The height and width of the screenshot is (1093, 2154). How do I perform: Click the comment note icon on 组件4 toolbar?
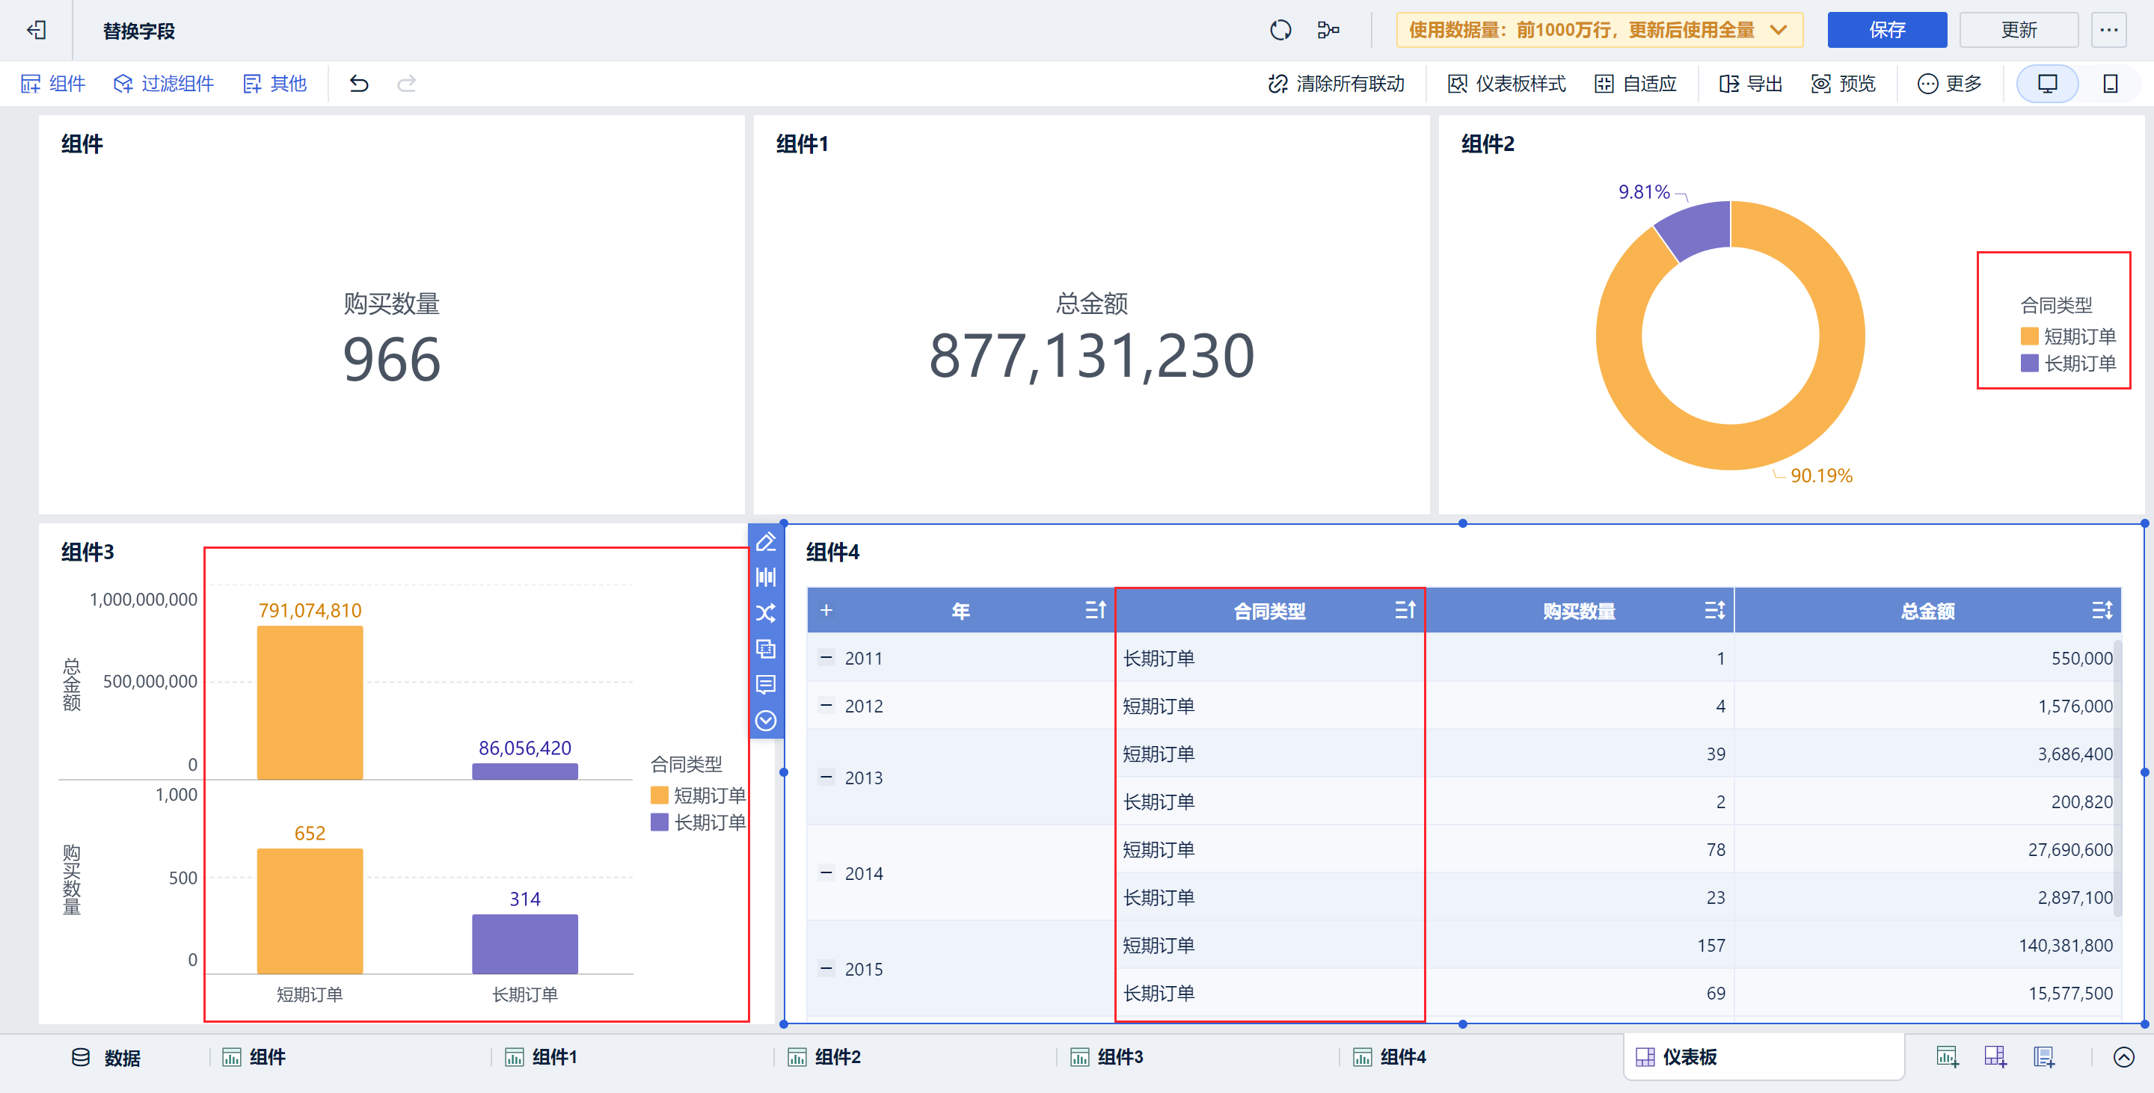click(x=765, y=684)
